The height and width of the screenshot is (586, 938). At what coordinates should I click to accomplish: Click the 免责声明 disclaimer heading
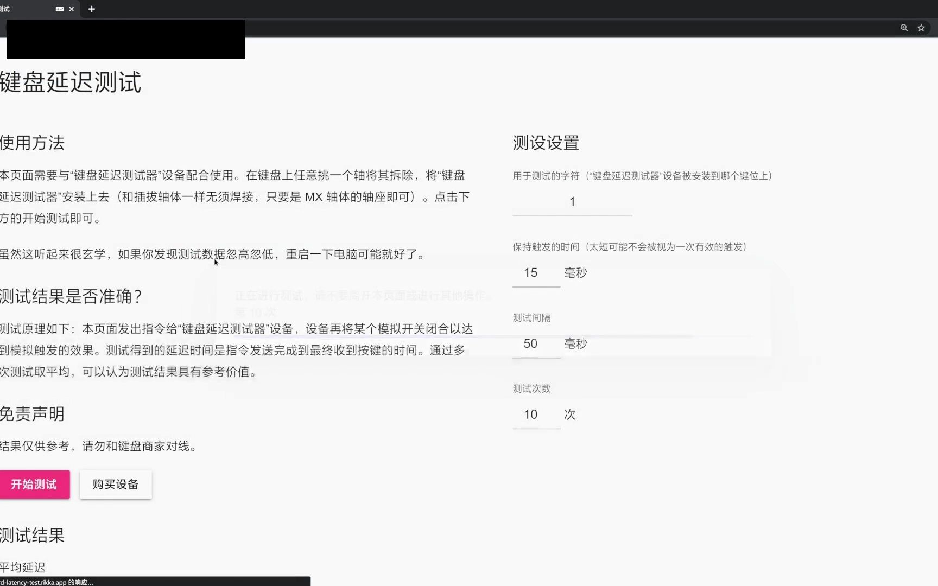32,414
